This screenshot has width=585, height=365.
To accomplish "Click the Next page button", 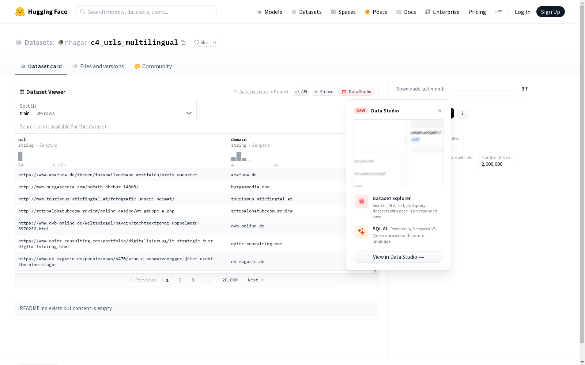I will point(256,280).
